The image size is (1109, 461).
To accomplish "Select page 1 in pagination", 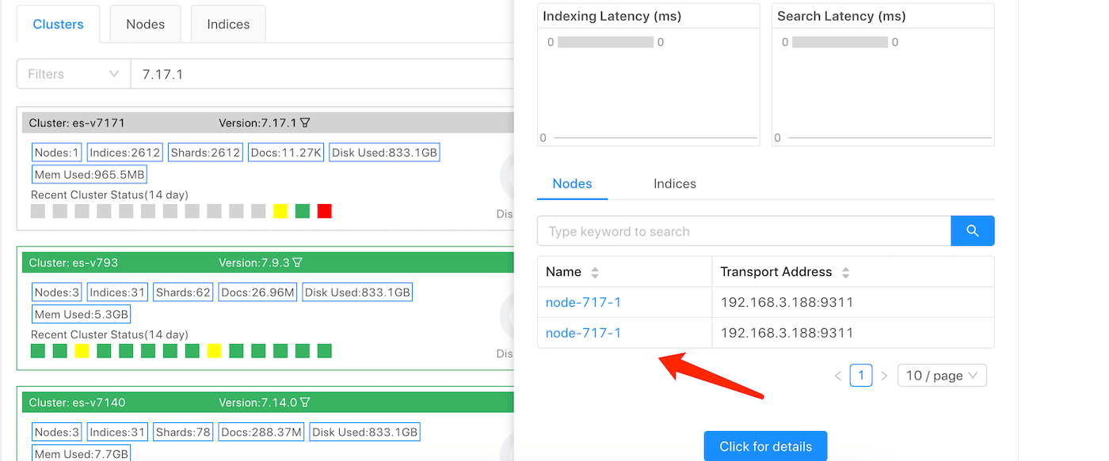I will [x=860, y=376].
